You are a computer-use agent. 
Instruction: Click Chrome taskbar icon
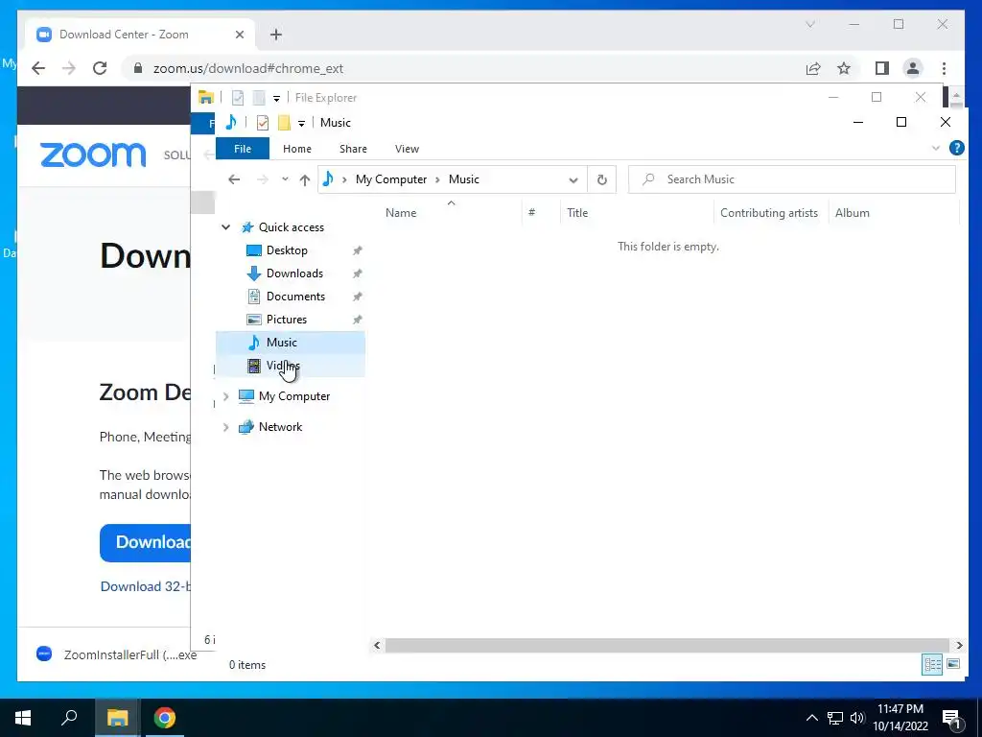click(x=165, y=718)
